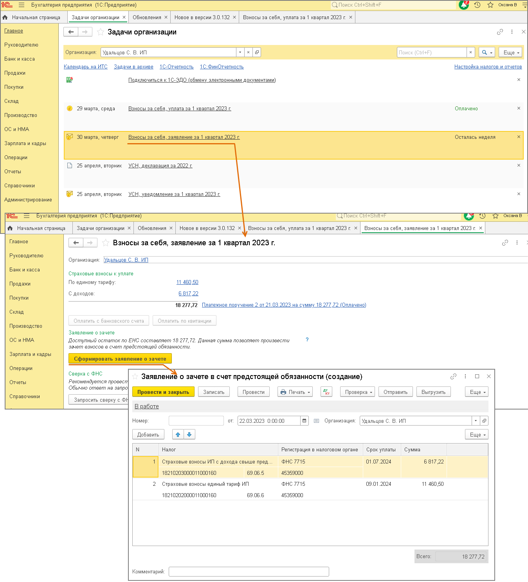Image resolution: width=528 pixels, height=582 pixels.
Task: Select row Страховые взносы единый тариф ИП
Action: [310, 490]
